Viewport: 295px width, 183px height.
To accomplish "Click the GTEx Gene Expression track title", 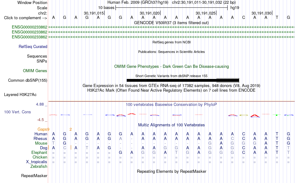I will pyautogui.click(x=171, y=85).
